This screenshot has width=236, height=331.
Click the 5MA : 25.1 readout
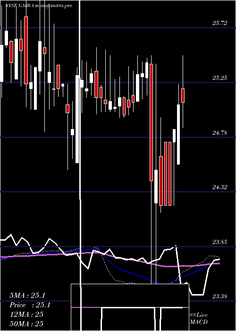[x=27, y=296]
